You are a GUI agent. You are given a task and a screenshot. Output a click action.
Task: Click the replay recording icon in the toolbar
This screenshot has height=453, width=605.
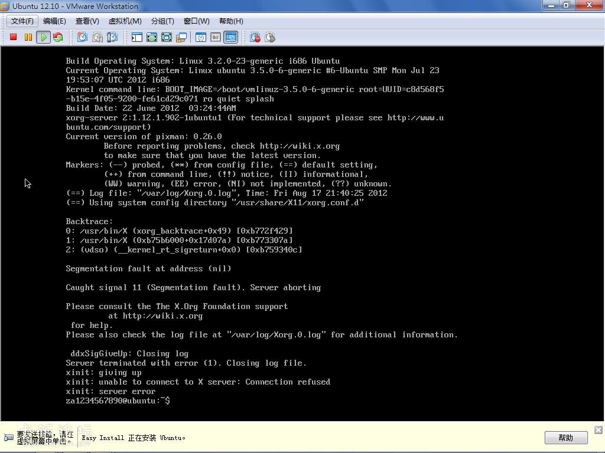[x=270, y=38]
